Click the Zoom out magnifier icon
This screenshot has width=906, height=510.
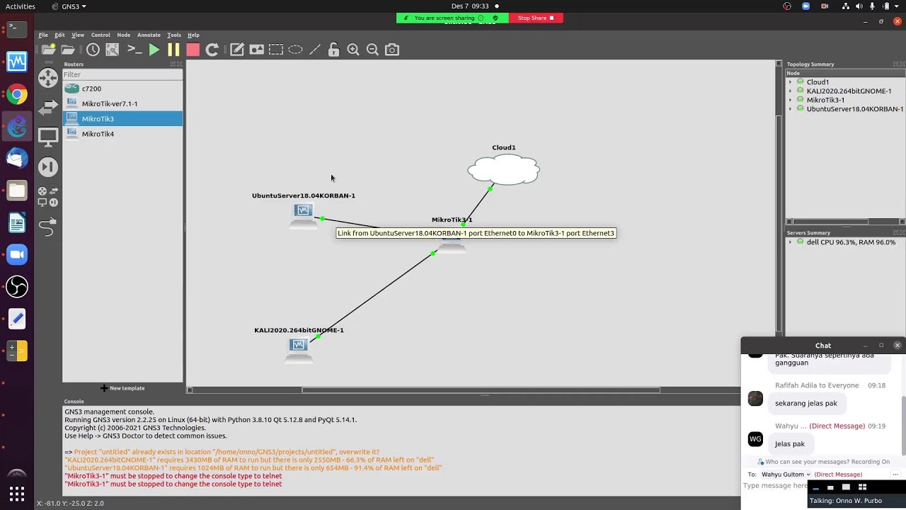coord(372,50)
